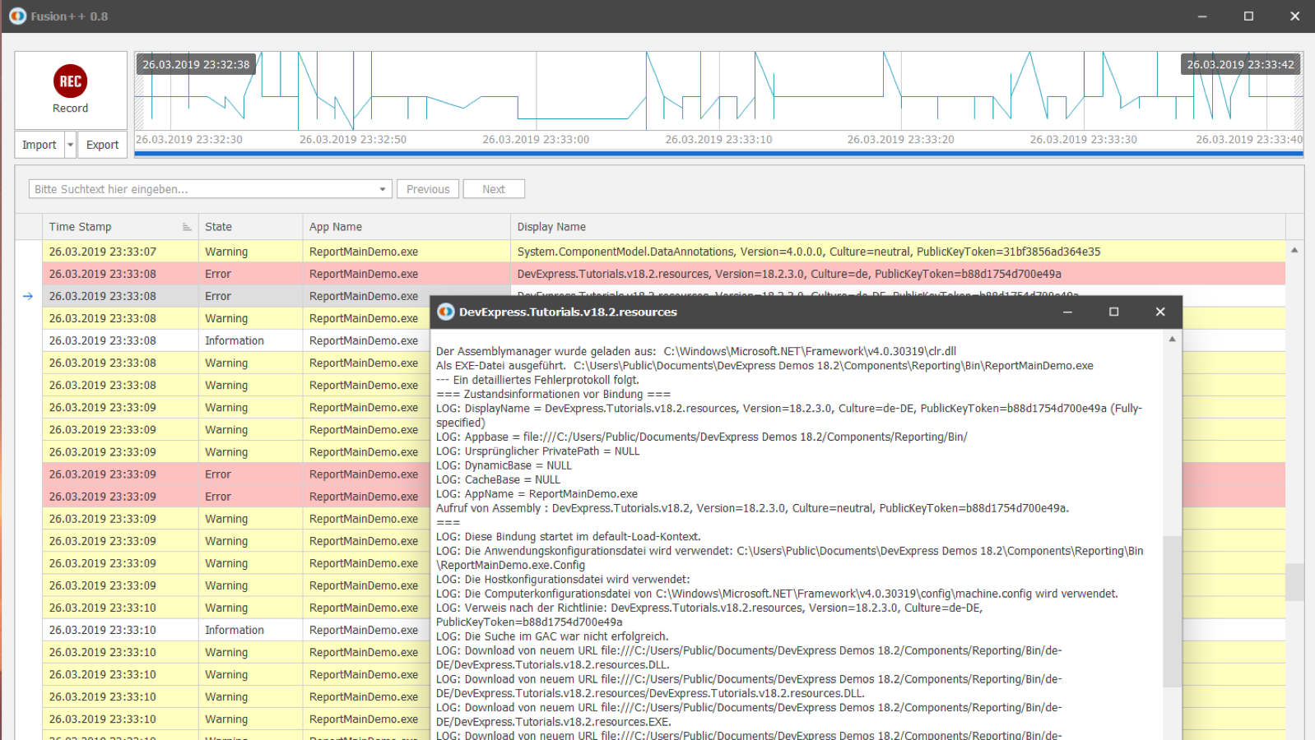This screenshot has height=740, width=1315.
Task: Open the Import dropdown arrow
Action: pyautogui.click(x=70, y=145)
